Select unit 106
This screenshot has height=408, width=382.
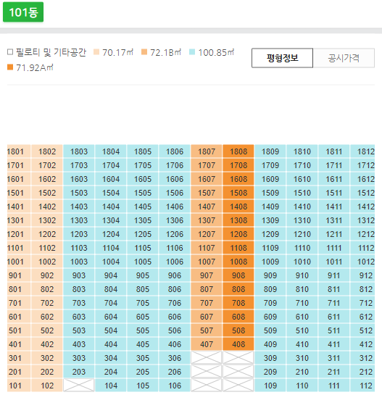[x=175, y=386]
